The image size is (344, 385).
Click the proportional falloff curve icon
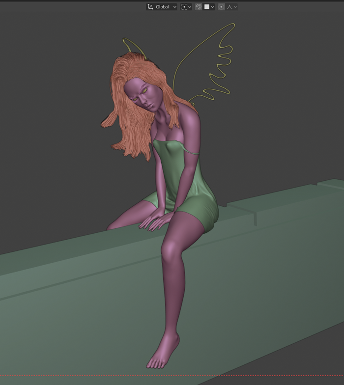[x=229, y=7]
